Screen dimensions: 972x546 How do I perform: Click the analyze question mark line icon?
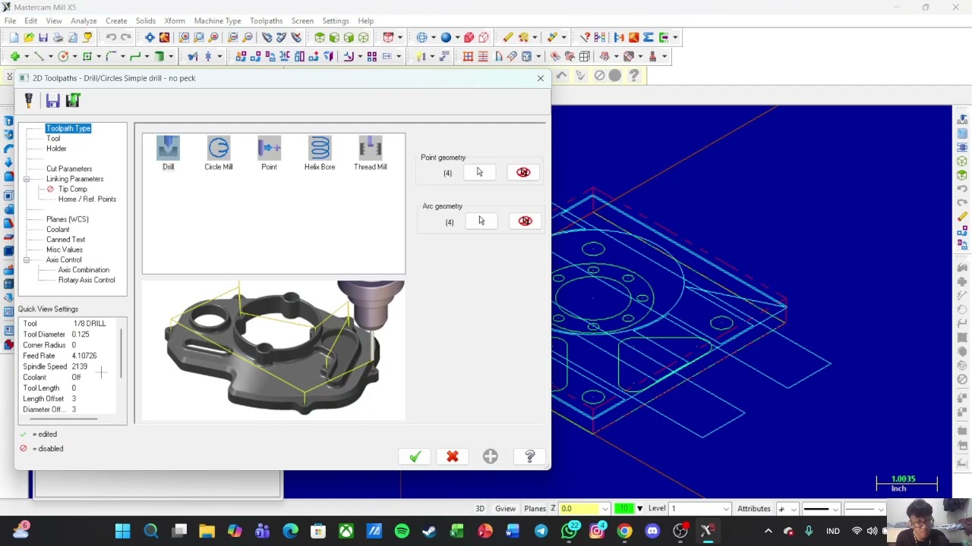coord(585,37)
